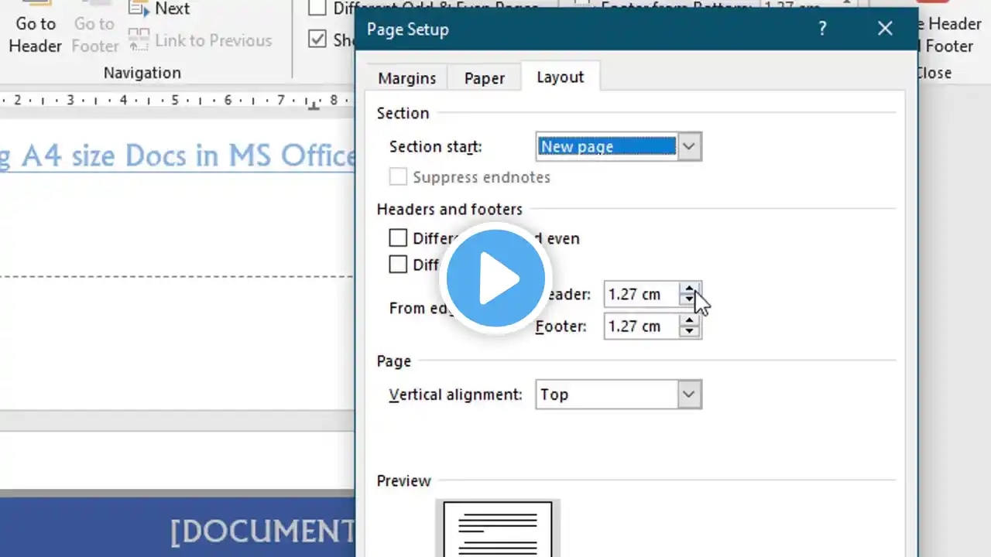
Task: Toggle the Suppress endnotes checkbox
Action: pyautogui.click(x=398, y=177)
